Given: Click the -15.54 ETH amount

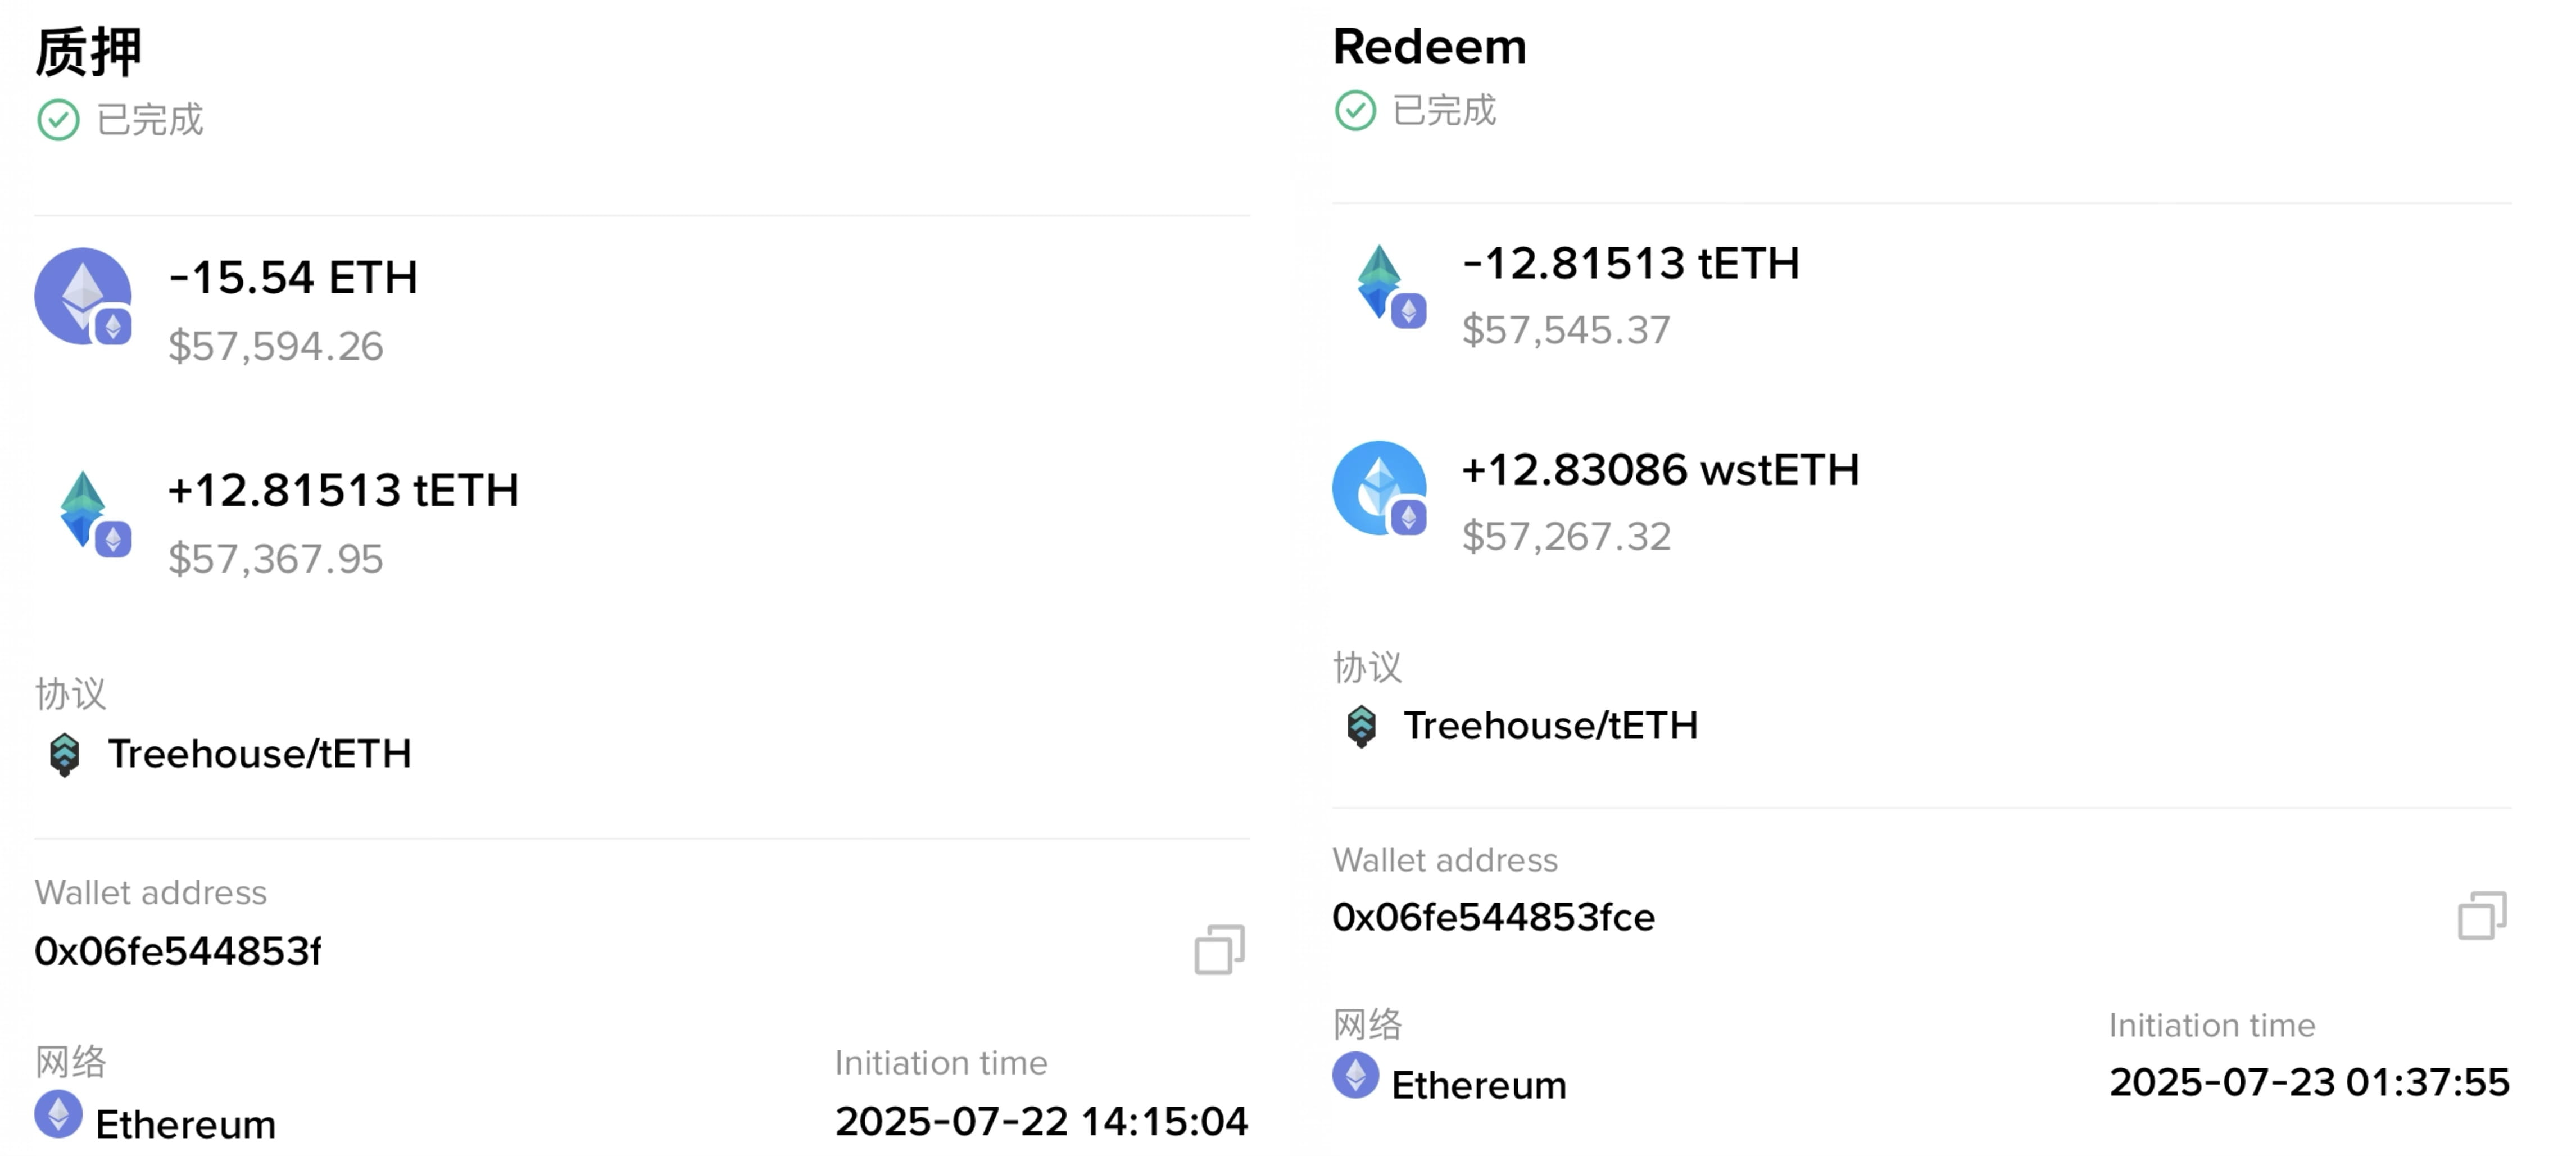Looking at the screenshot, I should pos(293,277).
